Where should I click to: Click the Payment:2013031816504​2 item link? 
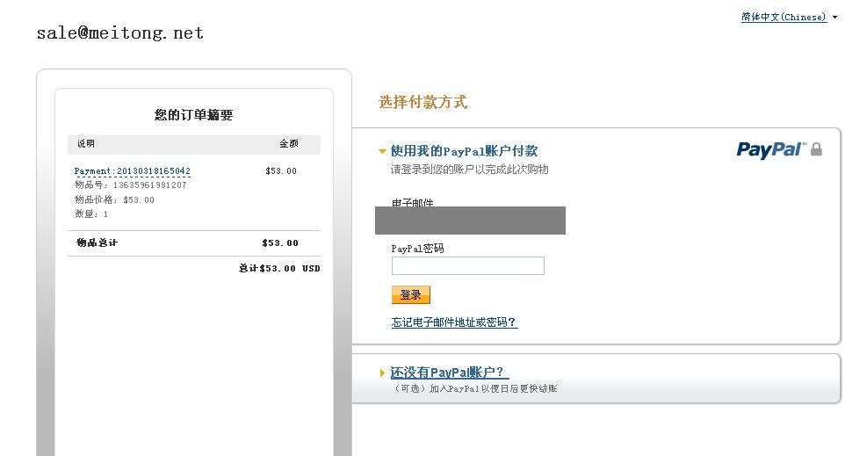(x=132, y=171)
